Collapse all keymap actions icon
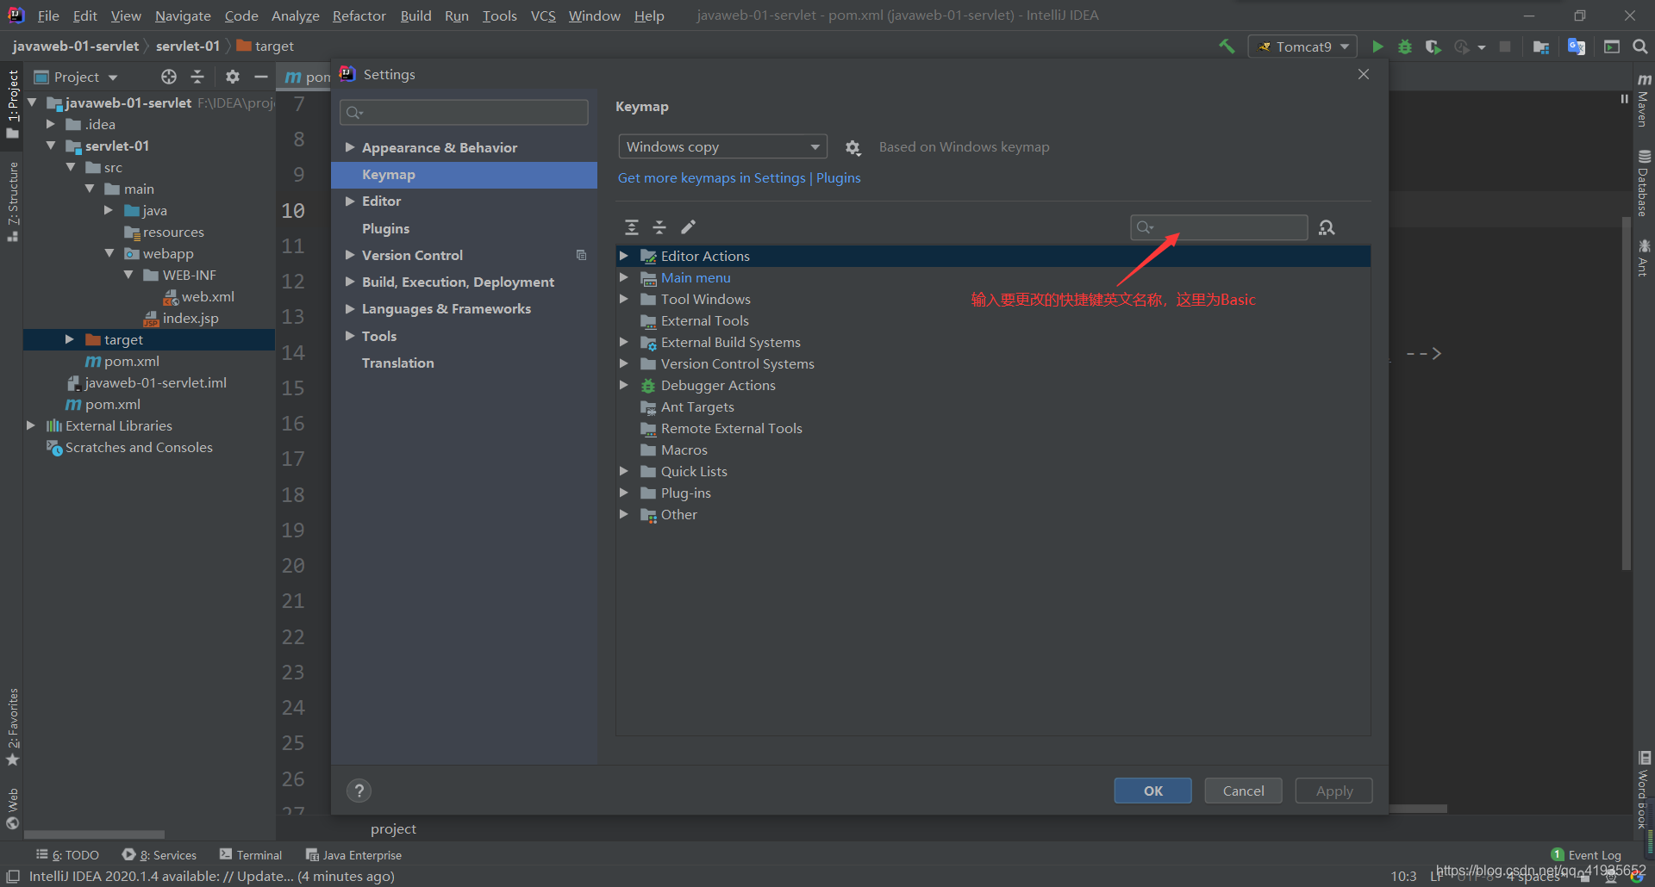 [x=659, y=227]
